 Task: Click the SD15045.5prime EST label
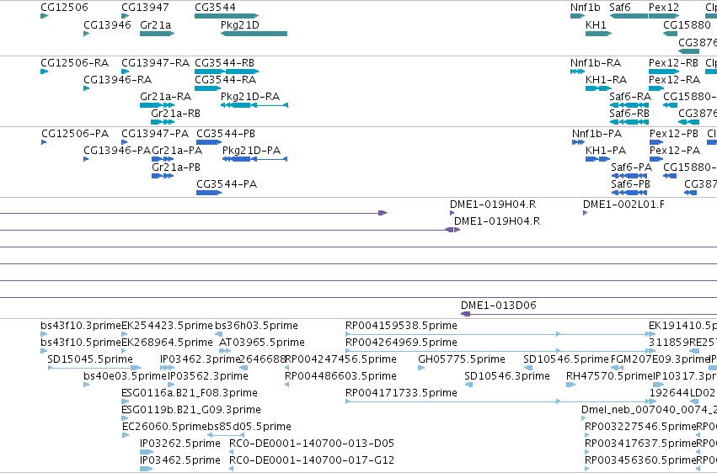90,359
